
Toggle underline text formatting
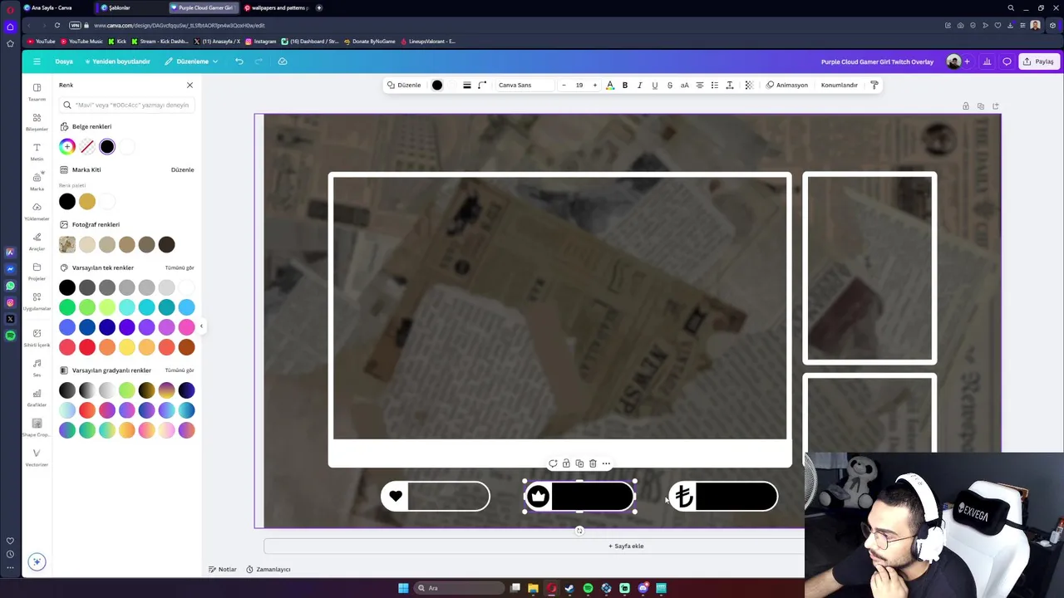pyautogui.click(x=654, y=85)
